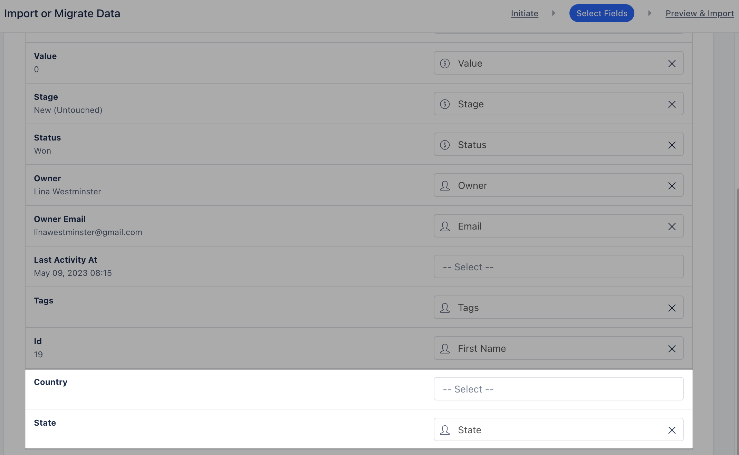Open the Tags mapping dropdown
The height and width of the screenshot is (455, 739).
click(558, 307)
